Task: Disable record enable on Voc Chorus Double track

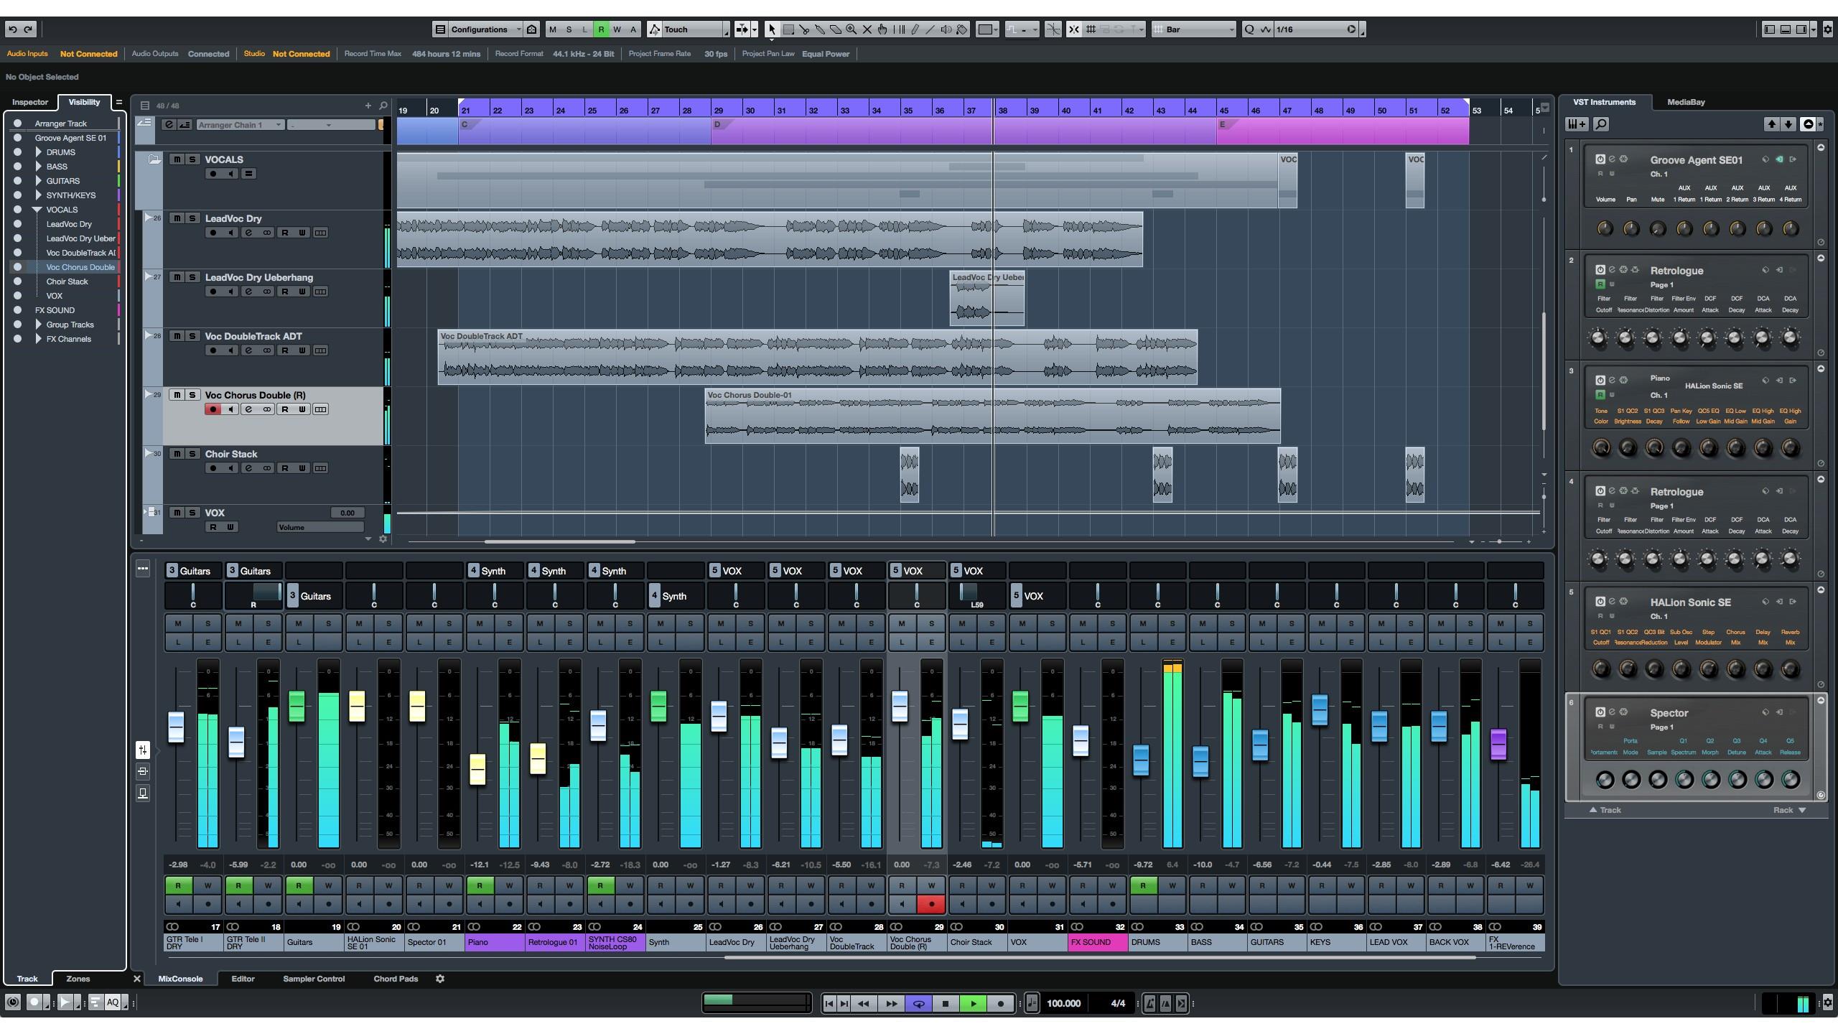Action: point(213,409)
